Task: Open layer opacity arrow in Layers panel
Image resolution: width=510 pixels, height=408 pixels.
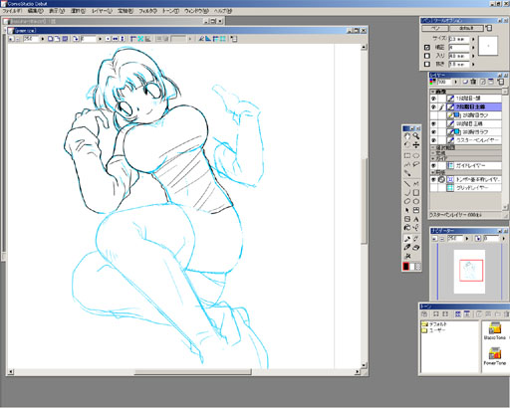Action: pos(456,82)
